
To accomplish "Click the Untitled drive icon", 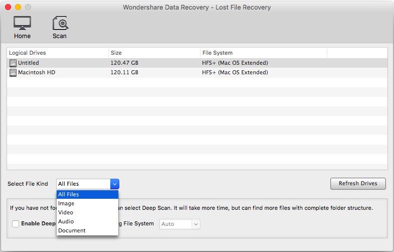I will [x=13, y=63].
